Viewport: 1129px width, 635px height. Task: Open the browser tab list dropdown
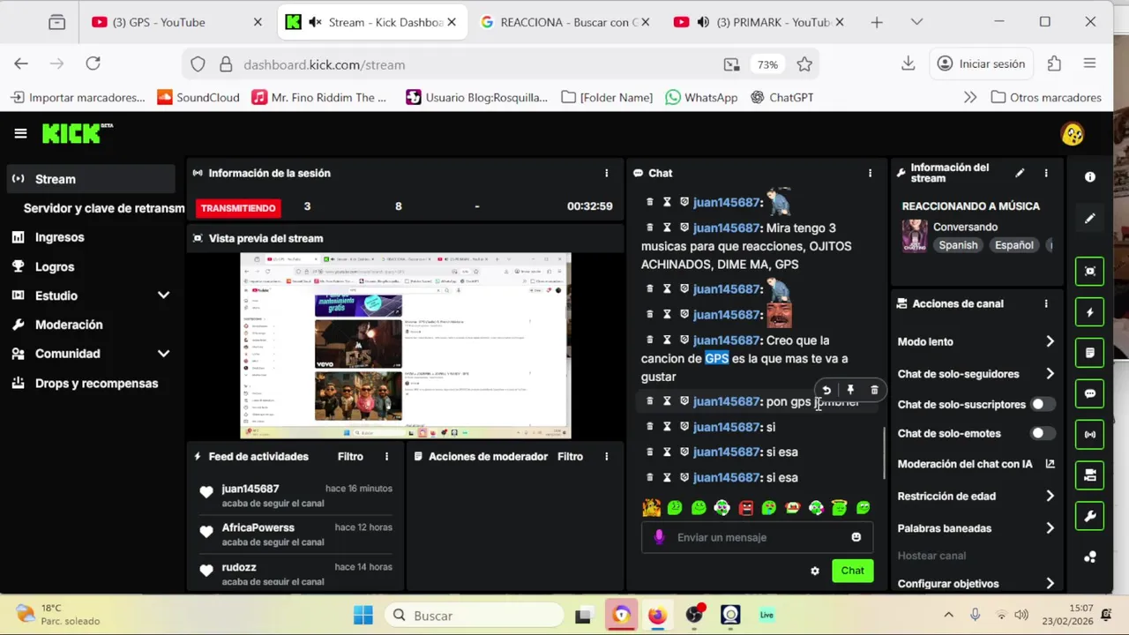click(916, 22)
